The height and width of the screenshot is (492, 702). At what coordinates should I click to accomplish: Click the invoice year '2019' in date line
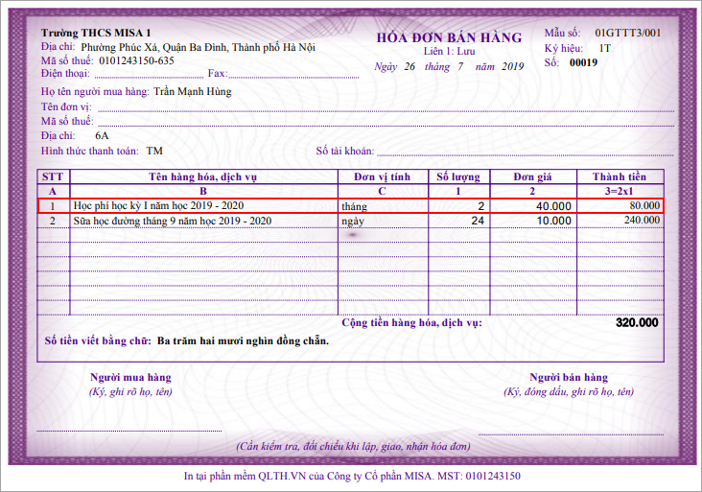click(513, 67)
